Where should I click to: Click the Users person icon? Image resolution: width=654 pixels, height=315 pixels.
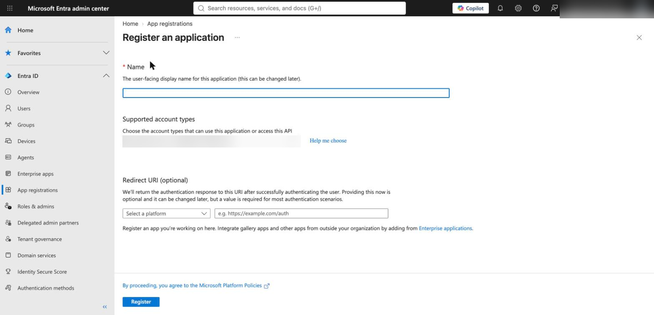[x=8, y=108]
